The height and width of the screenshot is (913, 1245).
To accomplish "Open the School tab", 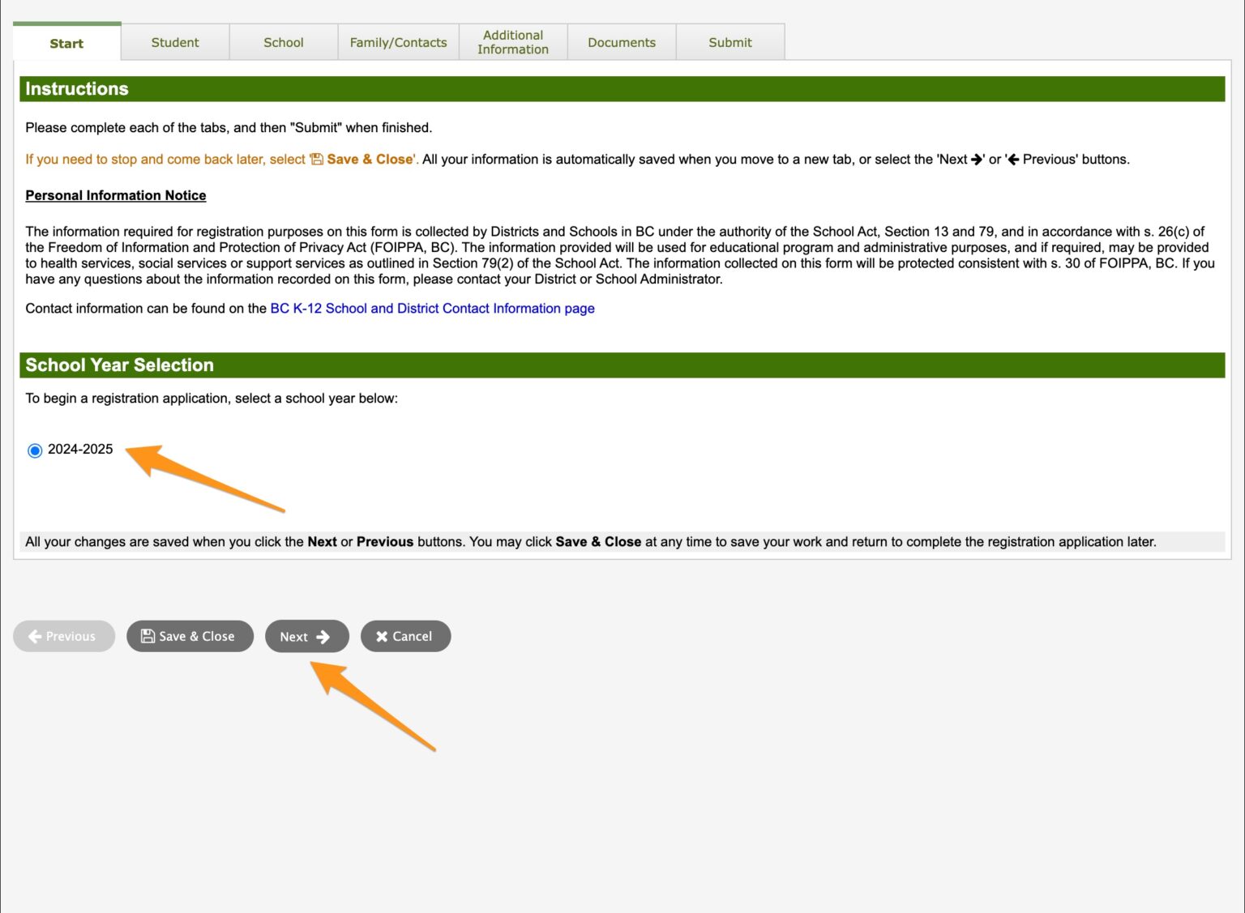I will coord(284,43).
